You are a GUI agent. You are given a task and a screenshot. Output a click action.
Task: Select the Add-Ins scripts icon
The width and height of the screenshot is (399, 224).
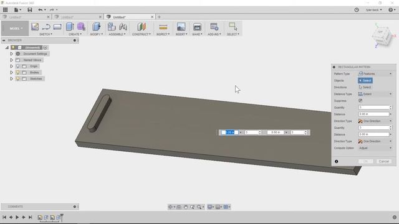(214, 27)
